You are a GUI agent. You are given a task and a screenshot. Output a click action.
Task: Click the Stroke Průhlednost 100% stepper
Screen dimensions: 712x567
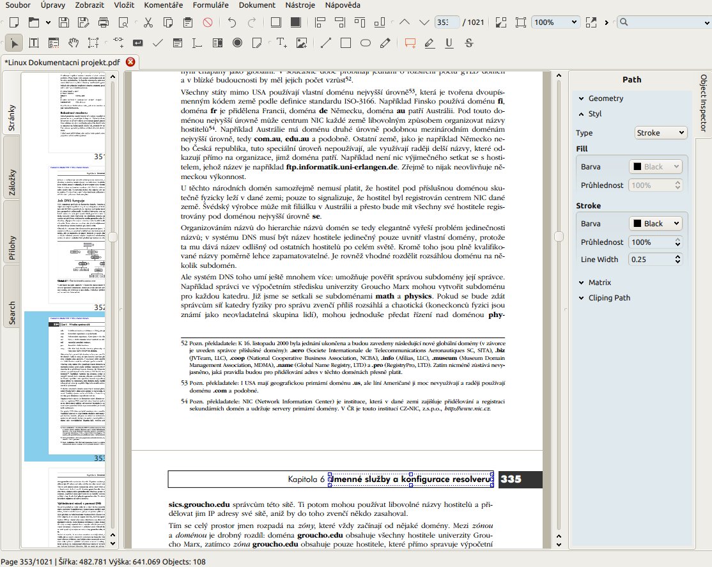tap(677, 242)
